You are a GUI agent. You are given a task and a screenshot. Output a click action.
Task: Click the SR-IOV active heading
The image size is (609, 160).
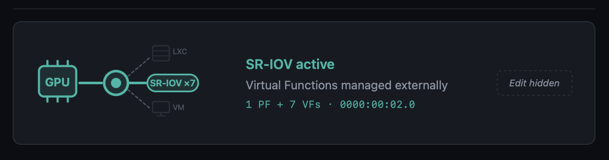click(290, 64)
